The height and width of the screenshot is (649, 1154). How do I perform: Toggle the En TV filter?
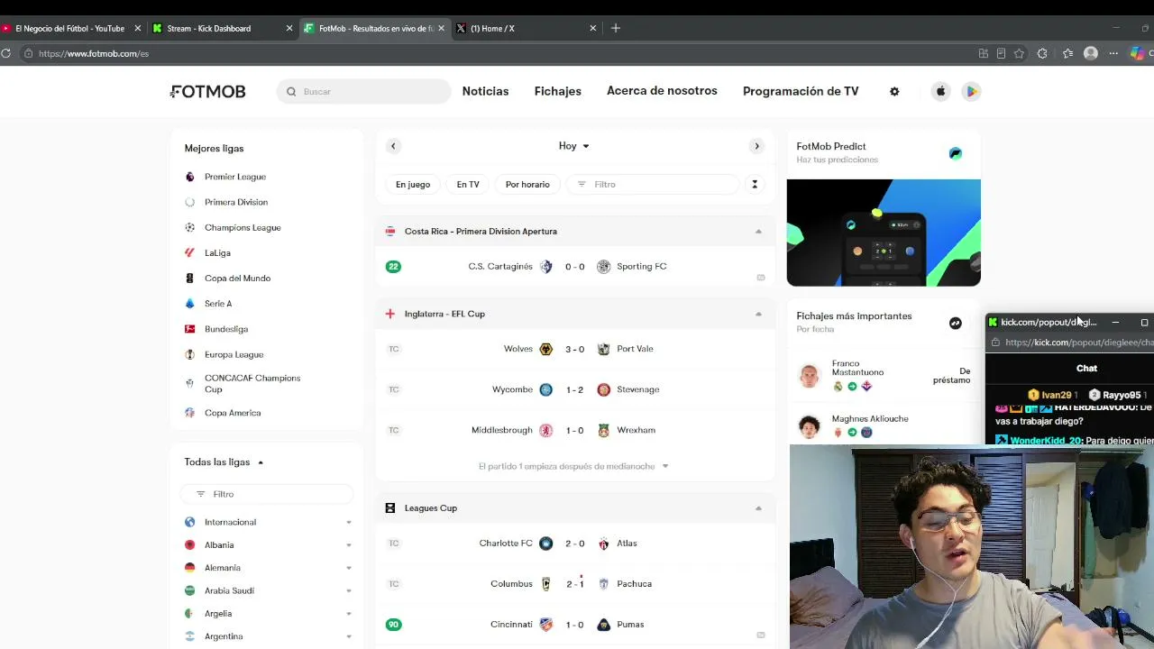(x=468, y=184)
